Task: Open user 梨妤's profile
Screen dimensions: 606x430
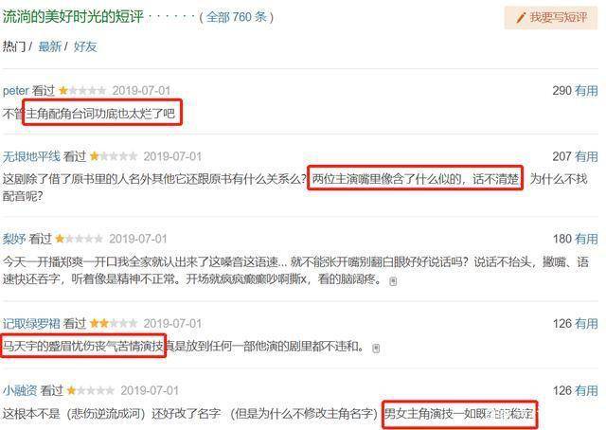Action: click(14, 239)
